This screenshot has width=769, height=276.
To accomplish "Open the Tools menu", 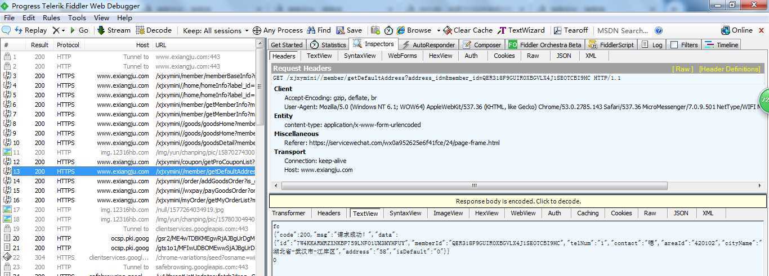I will click(77, 17).
